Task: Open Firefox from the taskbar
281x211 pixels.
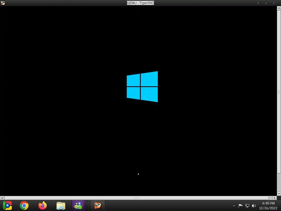Action: pyautogui.click(x=43, y=206)
